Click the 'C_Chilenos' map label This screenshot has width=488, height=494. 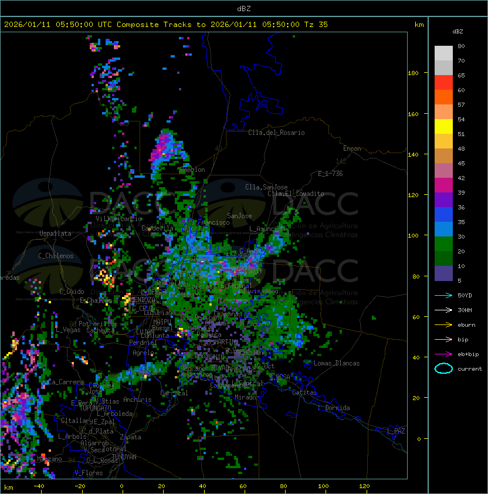point(56,256)
